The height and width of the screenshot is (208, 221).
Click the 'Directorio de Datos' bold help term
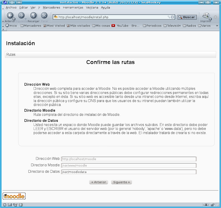[x=41, y=120]
